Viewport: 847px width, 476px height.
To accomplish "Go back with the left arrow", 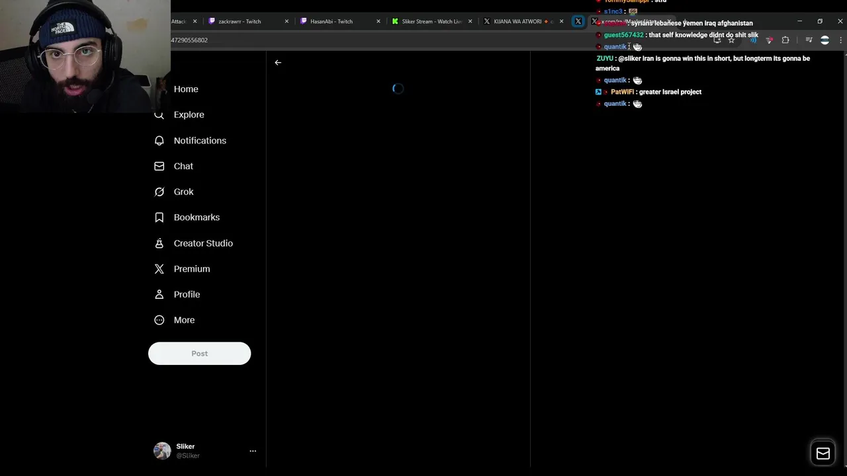I will [x=278, y=63].
